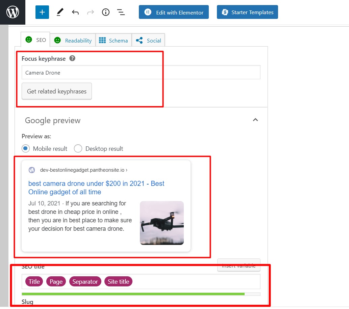Switch to the Readability tab
The height and width of the screenshot is (309, 349).
73,40
